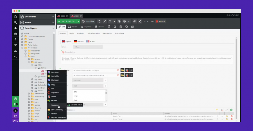The width and height of the screenshot is (253, 131).
Task: Choose Delete from the context menu
Action: pos(57,96)
